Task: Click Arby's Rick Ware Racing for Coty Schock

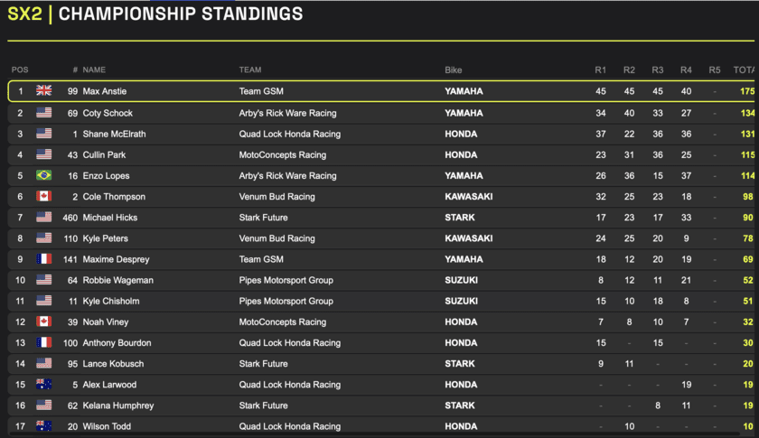Action: point(287,113)
